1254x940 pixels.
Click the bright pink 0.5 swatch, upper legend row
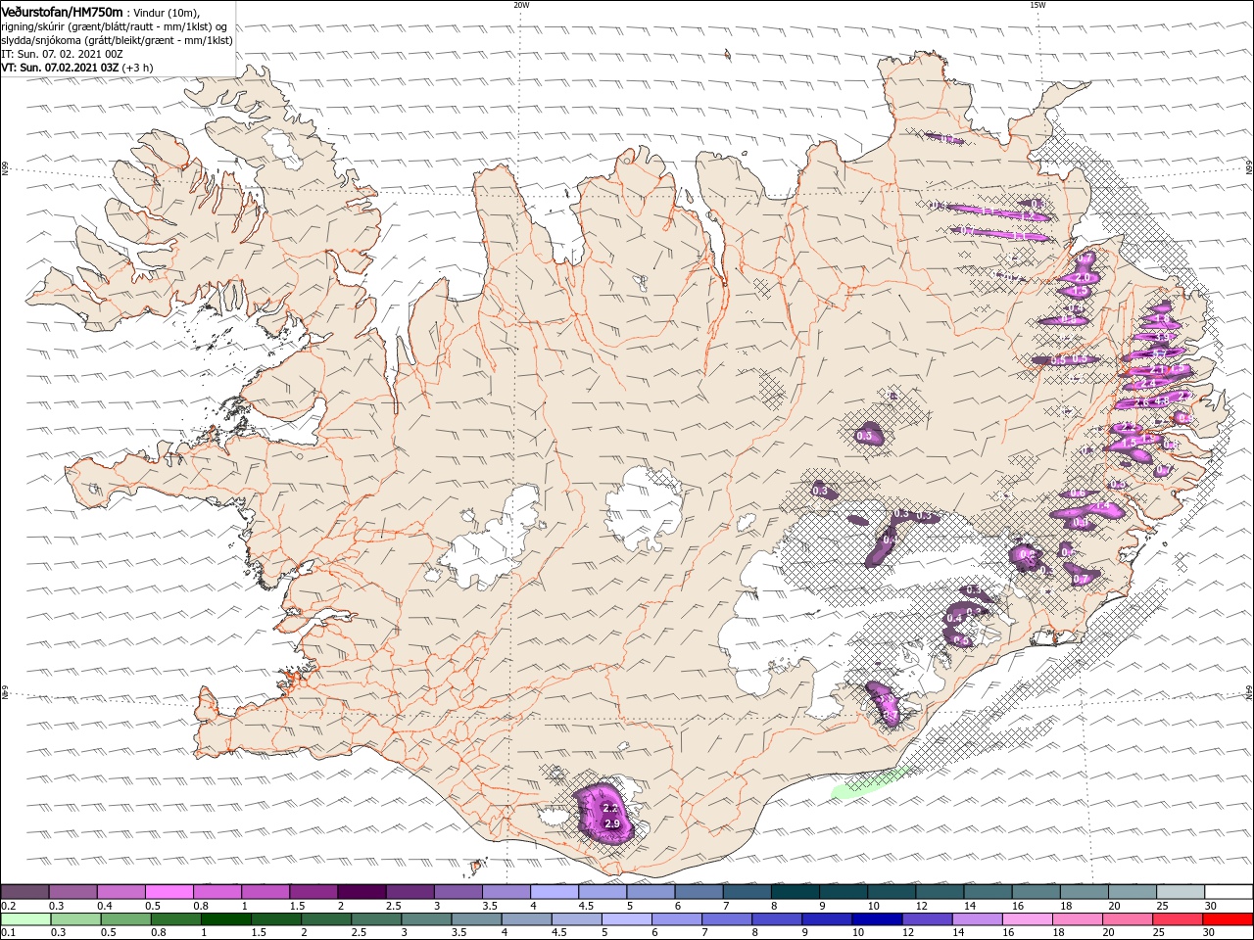[169, 891]
